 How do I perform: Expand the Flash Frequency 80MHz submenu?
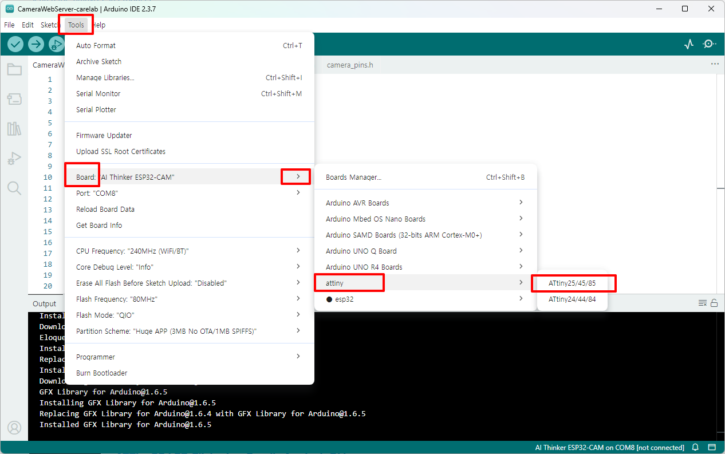pyautogui.click(x=190, y=299)
